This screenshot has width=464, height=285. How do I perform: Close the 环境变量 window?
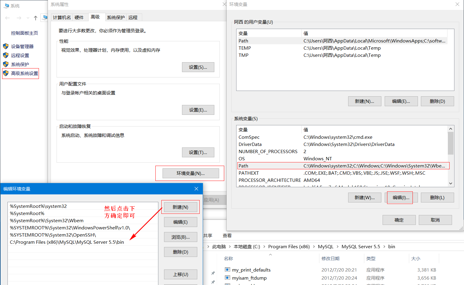(457, 4)
